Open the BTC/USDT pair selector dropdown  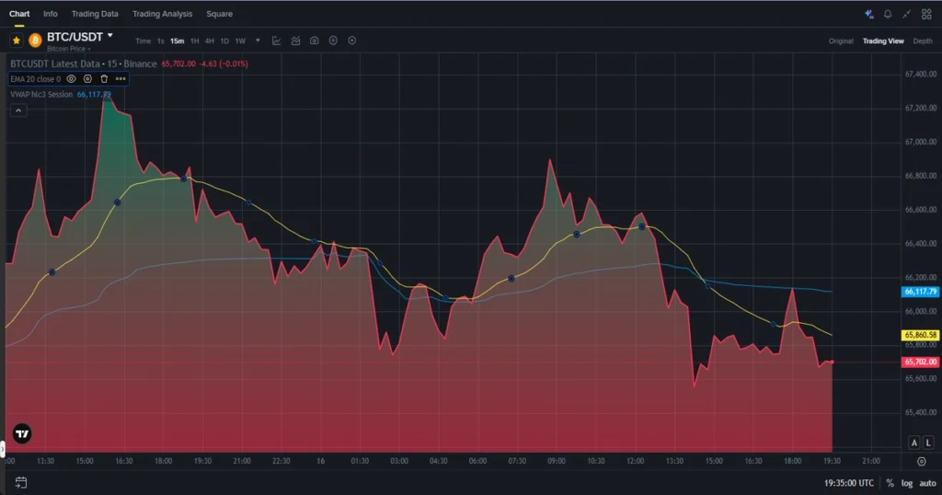[x=110, y=36]
